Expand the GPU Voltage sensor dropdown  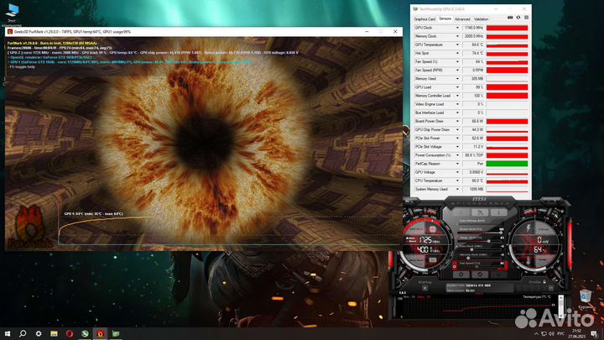(x=457, y=172)
